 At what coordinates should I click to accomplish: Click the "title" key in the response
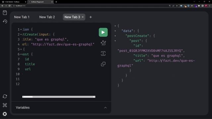tap(140, 56)
